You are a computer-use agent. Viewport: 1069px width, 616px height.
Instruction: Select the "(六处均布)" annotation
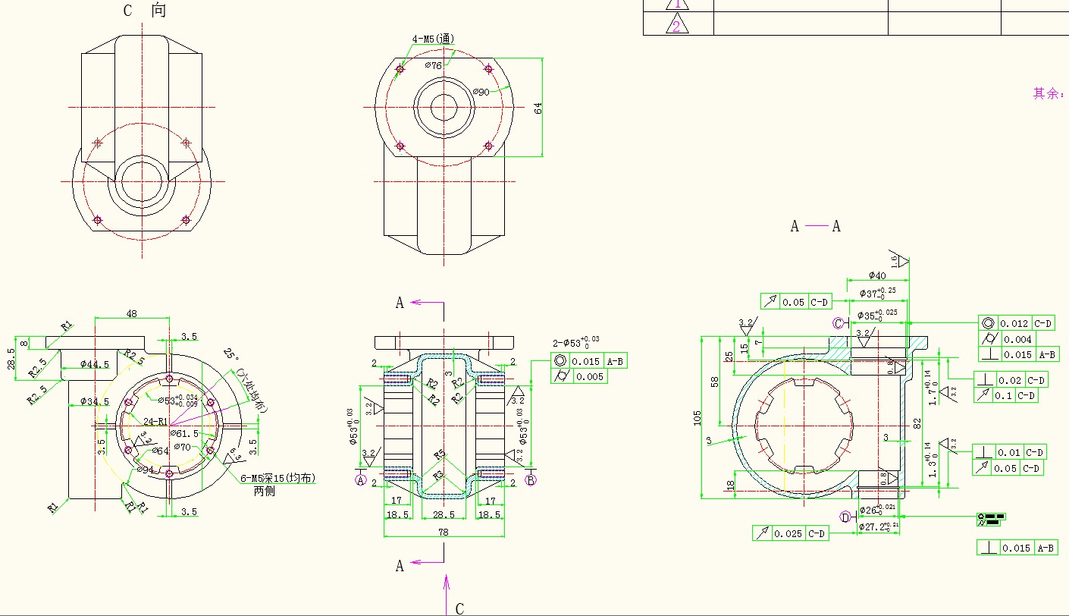point(251,390)
